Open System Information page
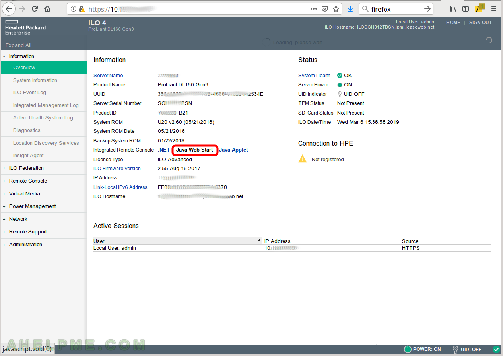 pos(35,80)
